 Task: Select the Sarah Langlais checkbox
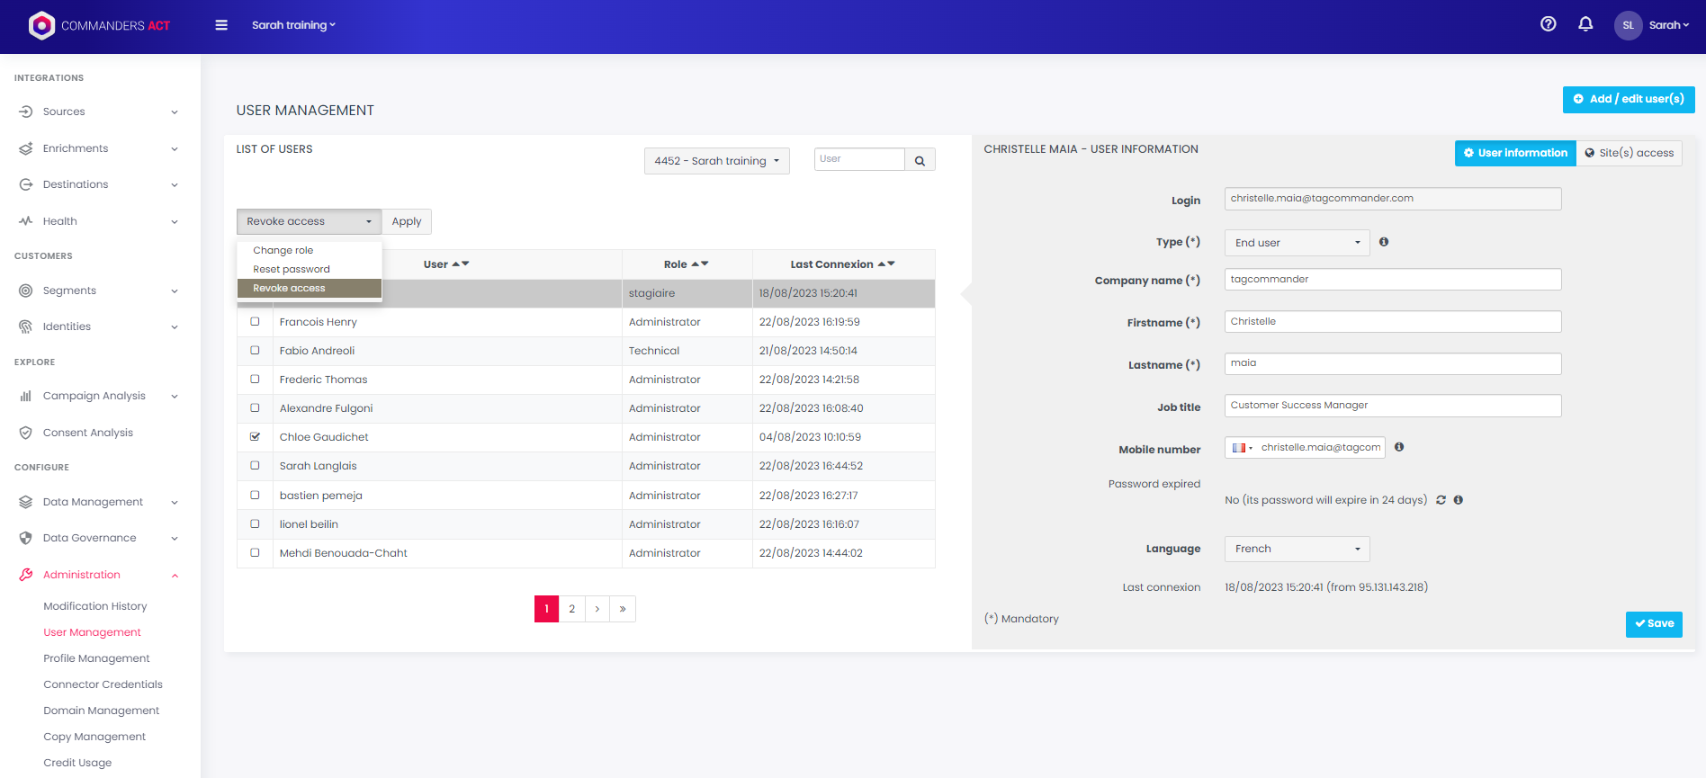(256, 466)
